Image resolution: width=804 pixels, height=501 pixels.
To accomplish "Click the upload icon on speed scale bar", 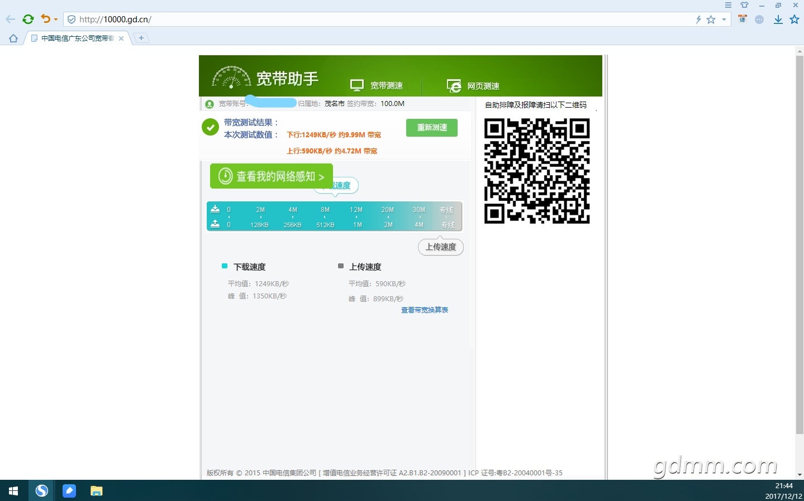I will (215, 224).
